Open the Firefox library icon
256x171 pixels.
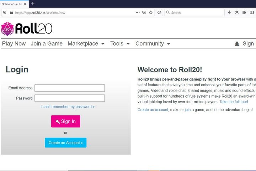pyautogui.click(x=244, y=12)
